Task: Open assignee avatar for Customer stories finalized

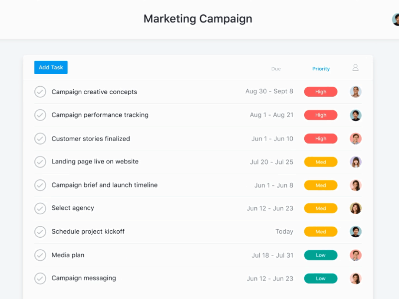Action: coord(356,139)
